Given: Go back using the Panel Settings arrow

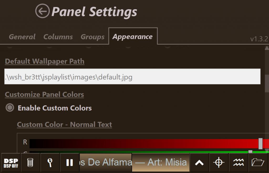Looking at the screenshot, I should [42, 11].
